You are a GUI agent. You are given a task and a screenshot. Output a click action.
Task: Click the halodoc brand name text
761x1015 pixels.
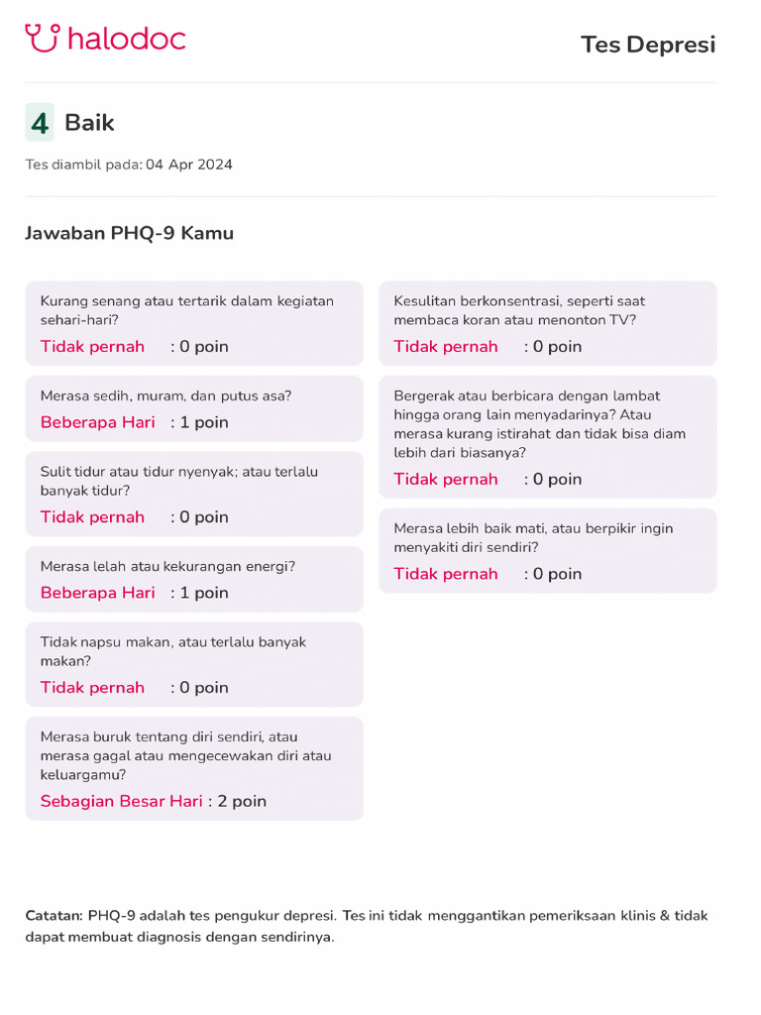(x=127, y=40)
